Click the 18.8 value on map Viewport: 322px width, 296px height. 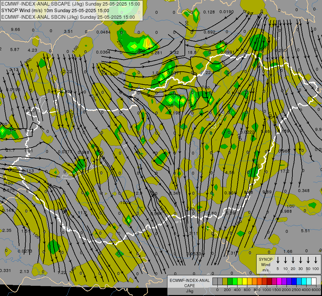pyautogui.click(x=192, y=52)
